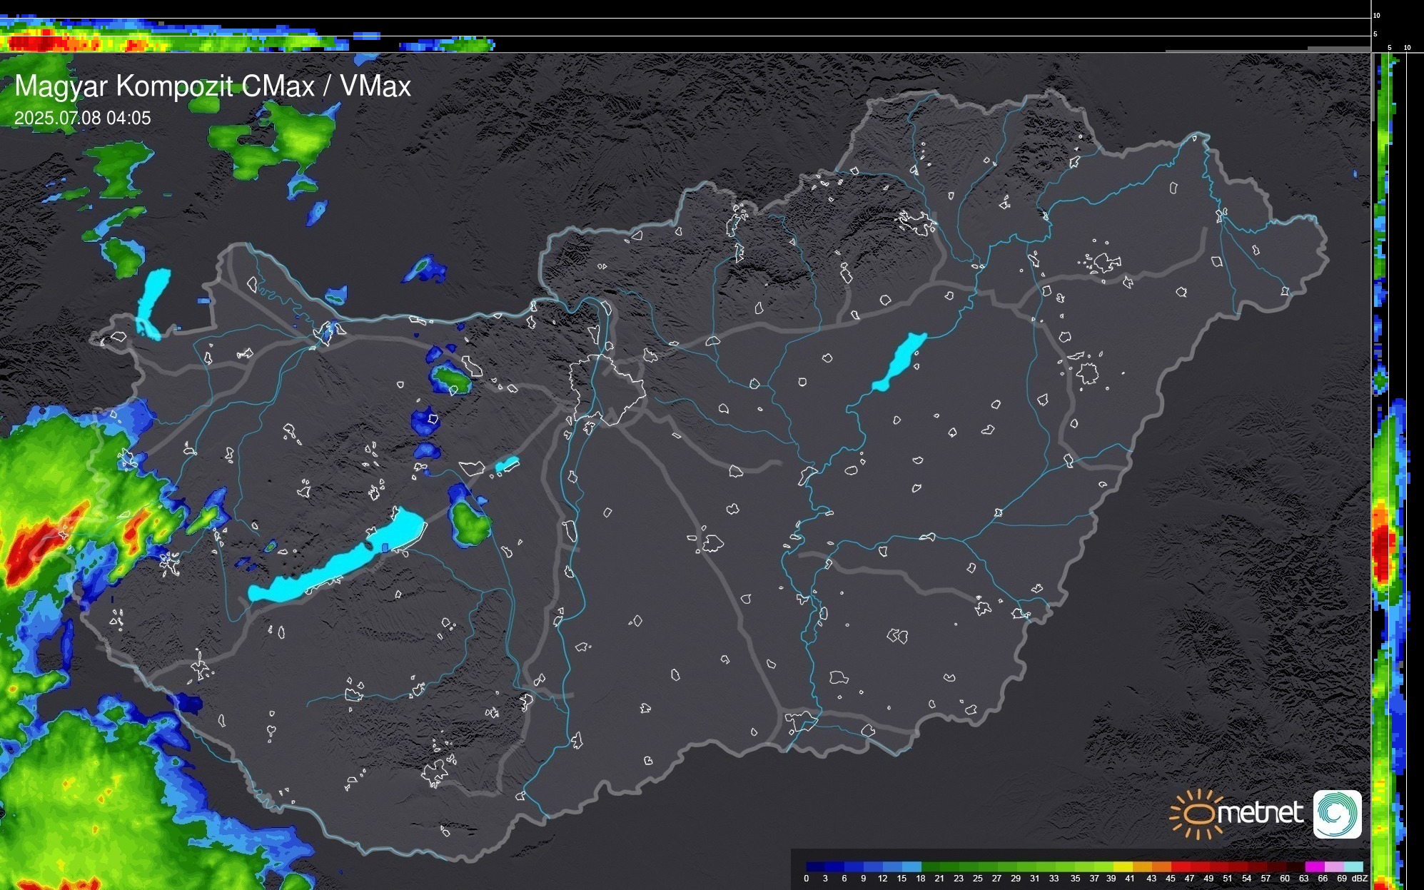Viewport: 1424px width, 890px height.
Task: Select the red 47 dBZ legend swatch
Action: (1199, 866)
